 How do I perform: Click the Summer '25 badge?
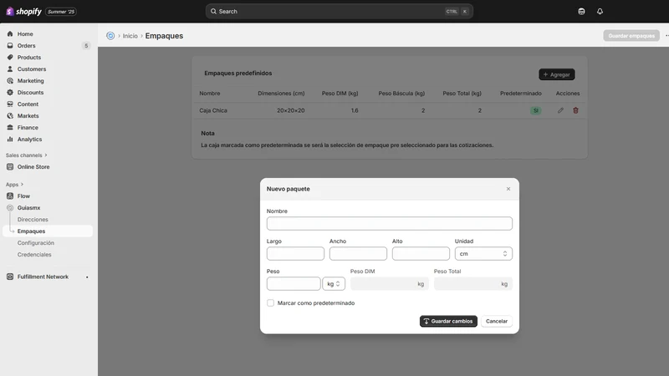(x=61, y=12)
